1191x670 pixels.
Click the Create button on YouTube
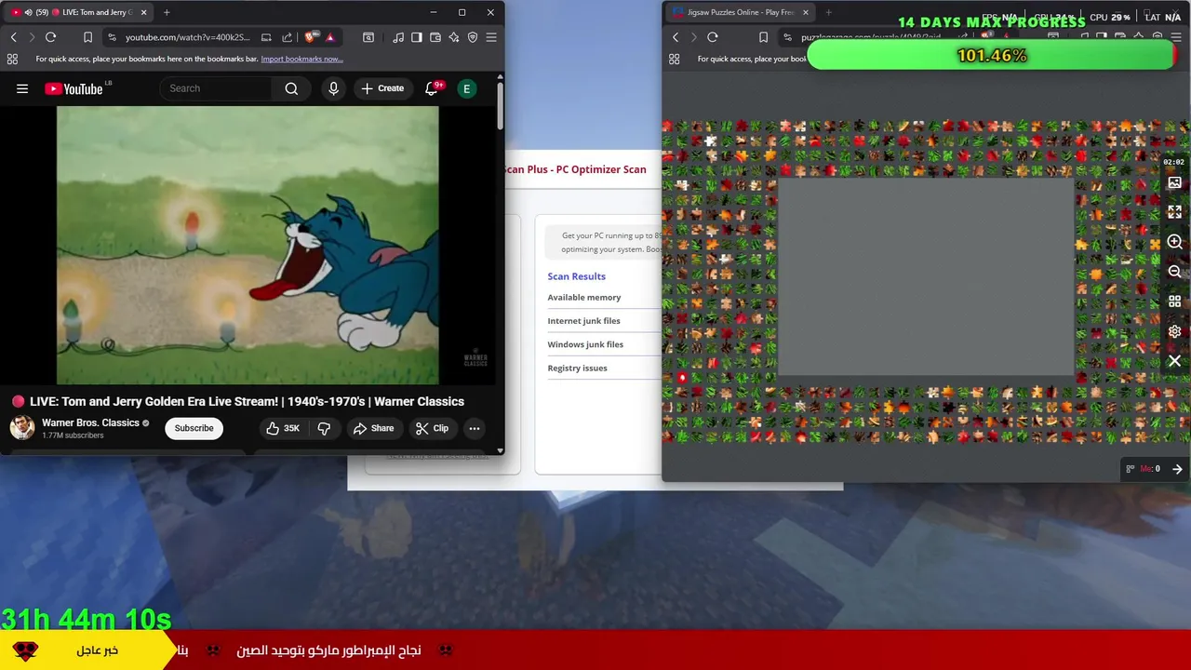pos(382,88)
